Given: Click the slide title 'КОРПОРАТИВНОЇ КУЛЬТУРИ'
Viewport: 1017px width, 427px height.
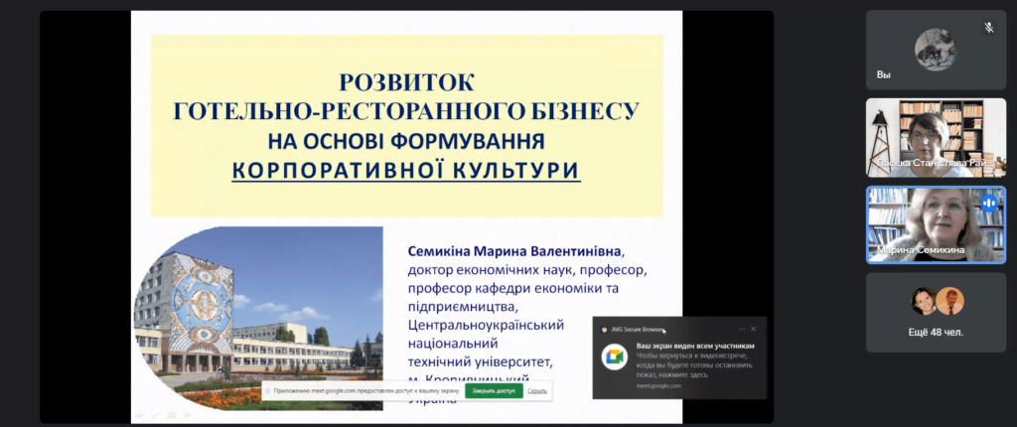Looking at the screenshot, I should [406, 170].
